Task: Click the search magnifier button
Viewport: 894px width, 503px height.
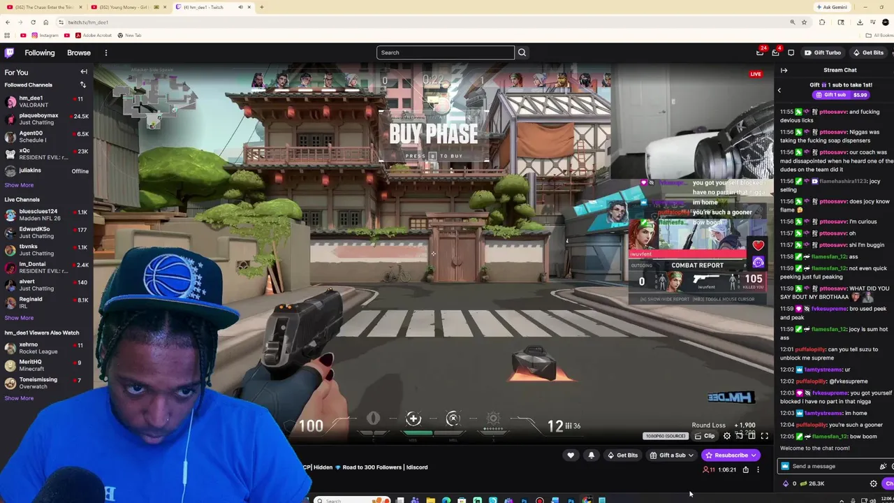Action: coord(522,52)
